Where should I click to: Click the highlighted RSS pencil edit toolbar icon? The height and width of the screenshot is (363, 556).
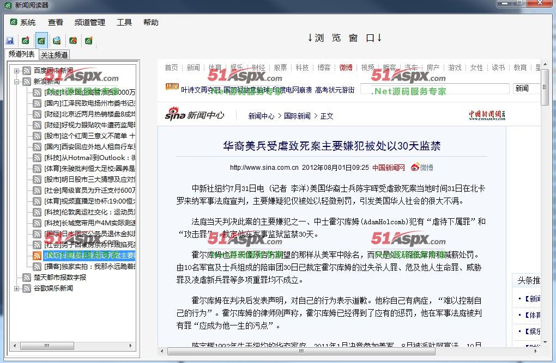[x=41, y=41]
